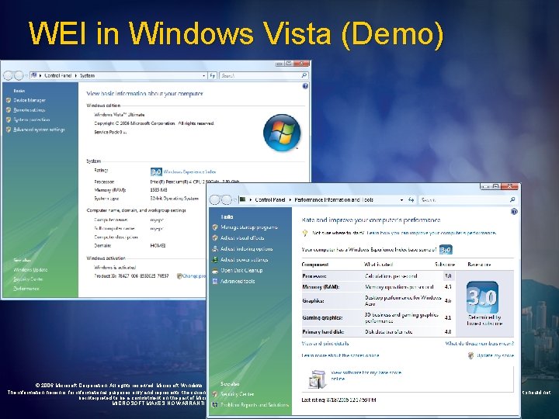
Task: Click the large 3.0 base score badge
Action: (x=482, y=297)
